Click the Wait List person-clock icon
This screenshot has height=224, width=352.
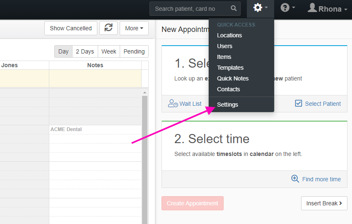click(x=173, y=103)
